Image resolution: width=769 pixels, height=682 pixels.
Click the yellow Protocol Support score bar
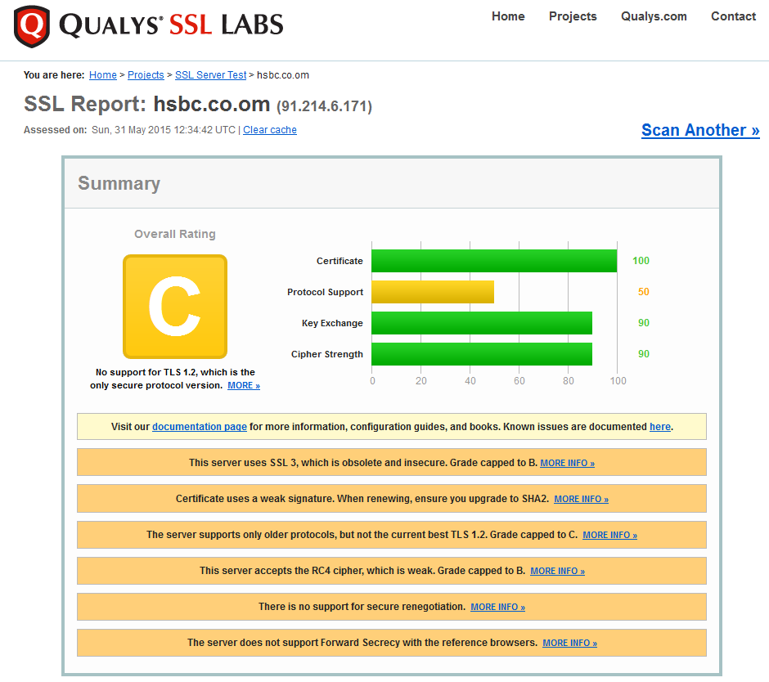[433, 292]
